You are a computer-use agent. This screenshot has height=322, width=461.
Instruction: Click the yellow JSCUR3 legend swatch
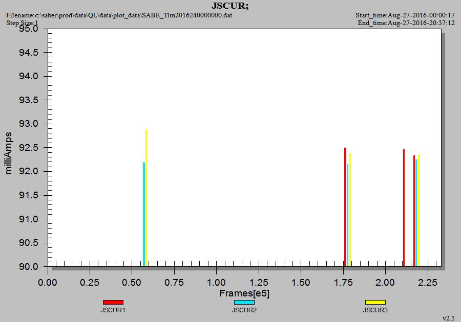click(375, 303)
